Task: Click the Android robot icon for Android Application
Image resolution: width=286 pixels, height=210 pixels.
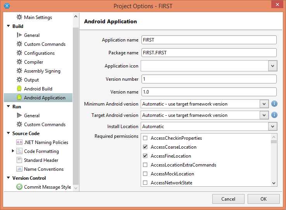Action: click(19, 97)
